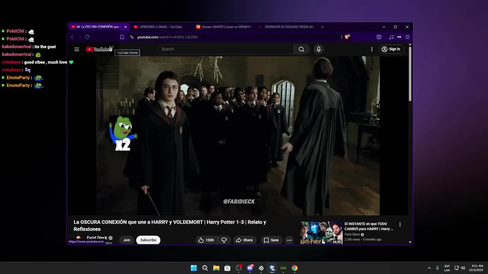
Task: Open Google Chrome from taskbar
Action: (x=294, y=268)
